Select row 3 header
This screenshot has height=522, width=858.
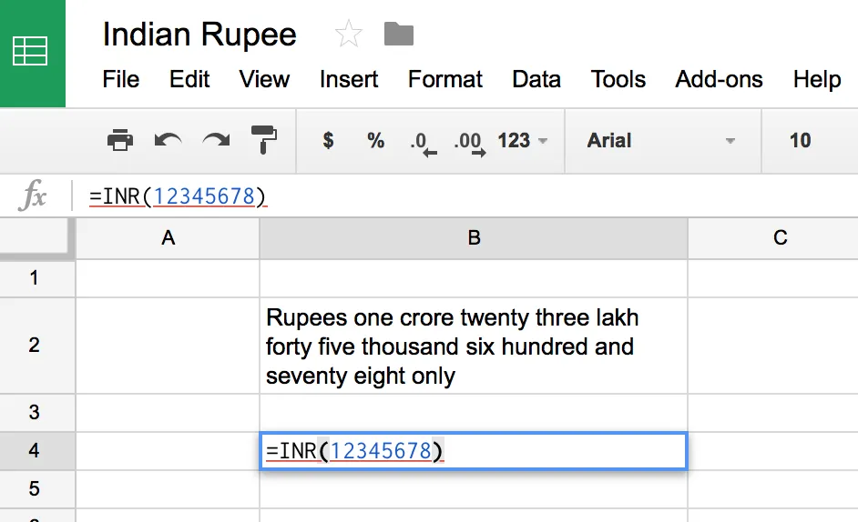point(37,413)
